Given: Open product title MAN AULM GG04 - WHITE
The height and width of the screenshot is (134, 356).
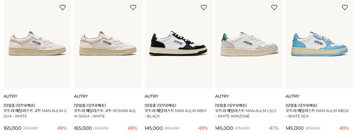Looking at the screenshot, I should tap(35, 113).
